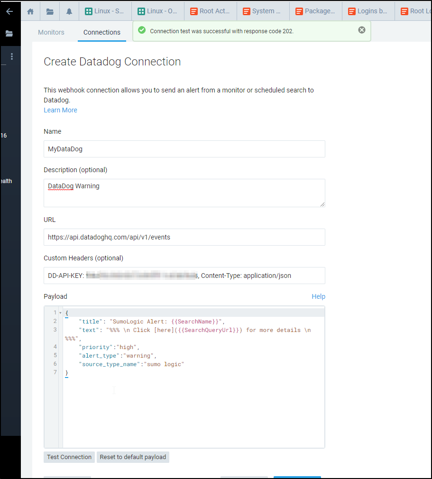
Task: Open the payload Help link
Action: (318, 296)
